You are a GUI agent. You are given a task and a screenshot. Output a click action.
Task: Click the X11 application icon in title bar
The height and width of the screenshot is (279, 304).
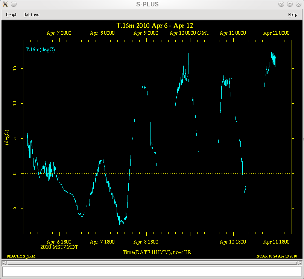pyautogui.click(x=5, y=4)
